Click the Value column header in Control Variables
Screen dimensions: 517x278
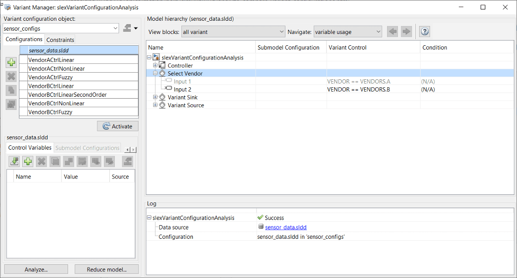coord(85,177)
